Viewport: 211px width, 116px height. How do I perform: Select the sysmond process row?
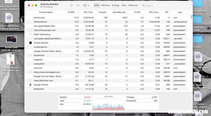107,68
